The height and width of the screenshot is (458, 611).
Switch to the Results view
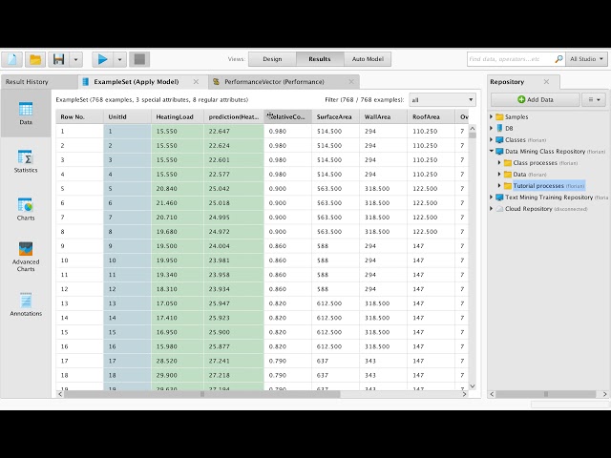pos(320,59)
